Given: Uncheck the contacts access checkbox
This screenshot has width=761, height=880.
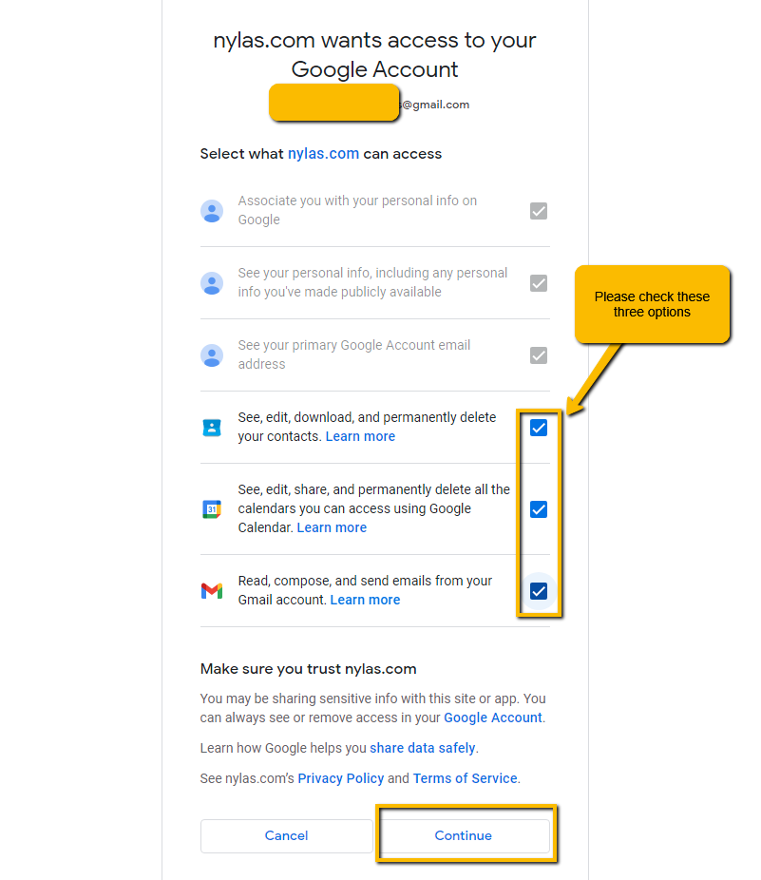Looking at the screenshot, I should [x=538, y=429].
